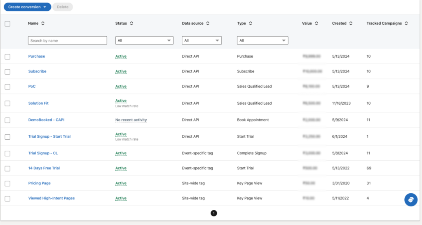Click Low match rate under Solution Fit

tap(127, 106)
